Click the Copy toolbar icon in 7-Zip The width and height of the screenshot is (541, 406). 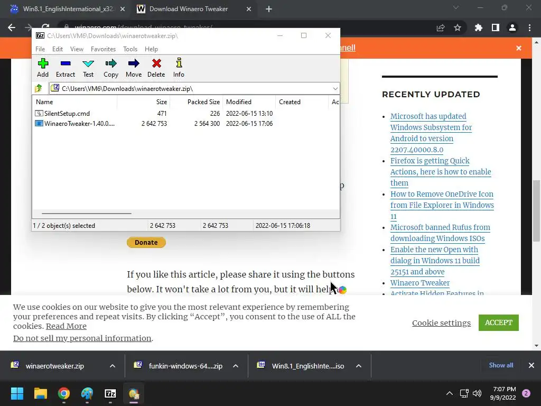[x=111, y=68]
